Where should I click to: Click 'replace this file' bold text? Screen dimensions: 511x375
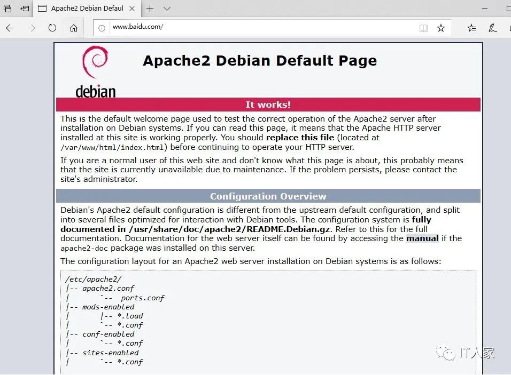point(300,137)
